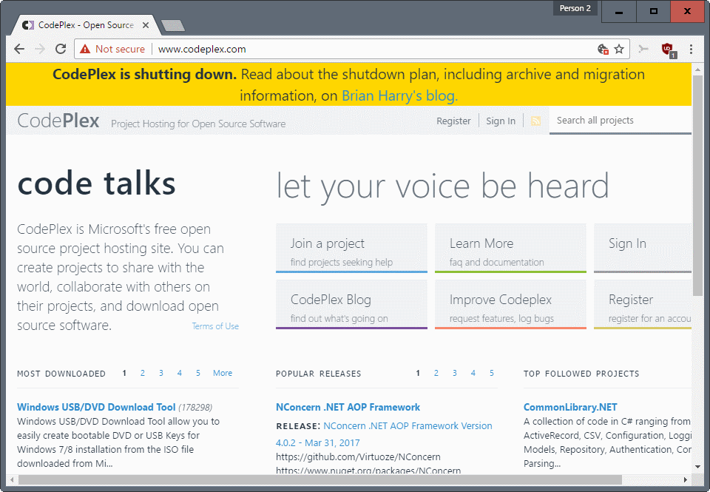Go to Most Downloaded page 5
The height and width of the screenshot is (492, 710).
(198, 373)
